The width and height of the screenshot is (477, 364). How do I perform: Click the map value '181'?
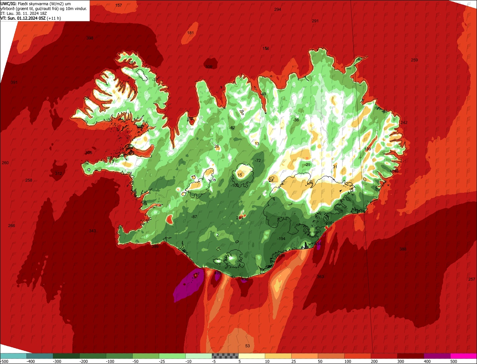pos(190,33)
